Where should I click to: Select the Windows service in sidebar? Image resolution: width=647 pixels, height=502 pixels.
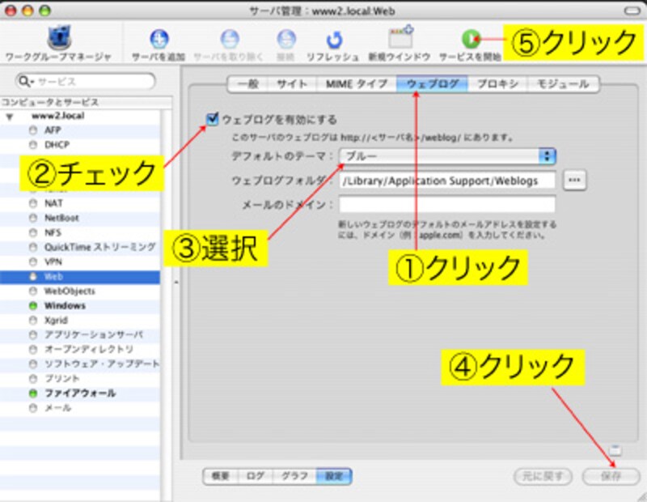[x=65, y=306]
